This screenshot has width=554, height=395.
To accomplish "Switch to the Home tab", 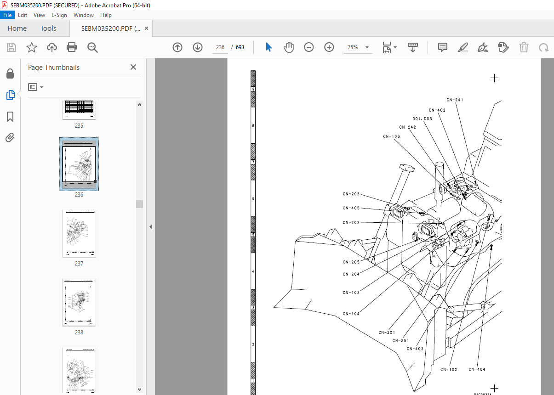I will 17,28.
